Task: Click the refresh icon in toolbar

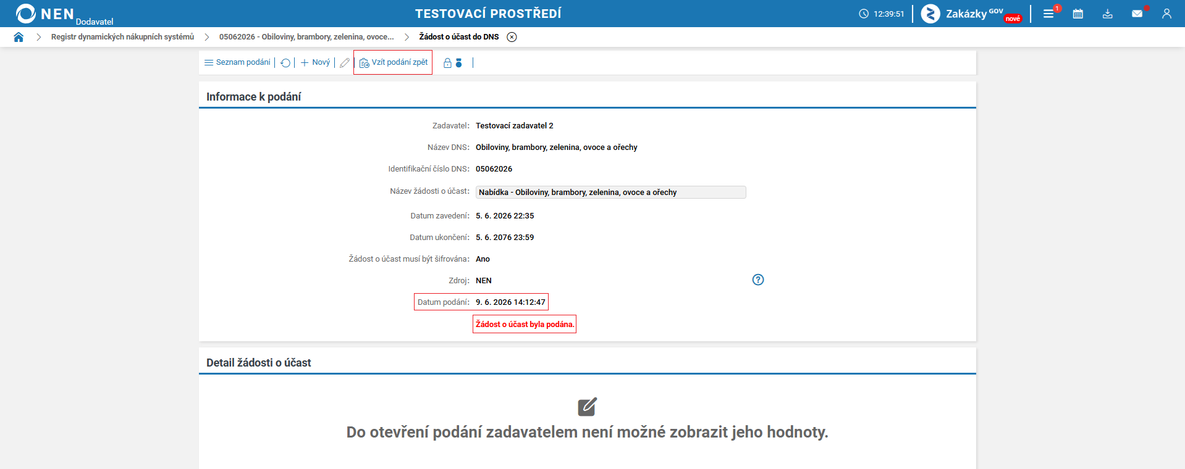Action: [285, 63]
